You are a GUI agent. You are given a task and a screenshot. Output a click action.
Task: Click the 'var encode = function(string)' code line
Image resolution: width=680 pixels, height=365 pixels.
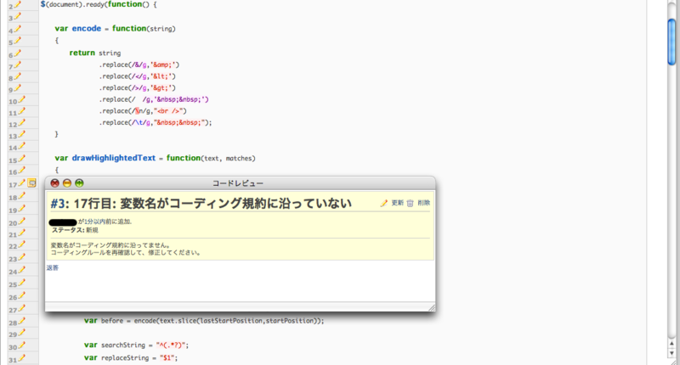tap(115, 29)
